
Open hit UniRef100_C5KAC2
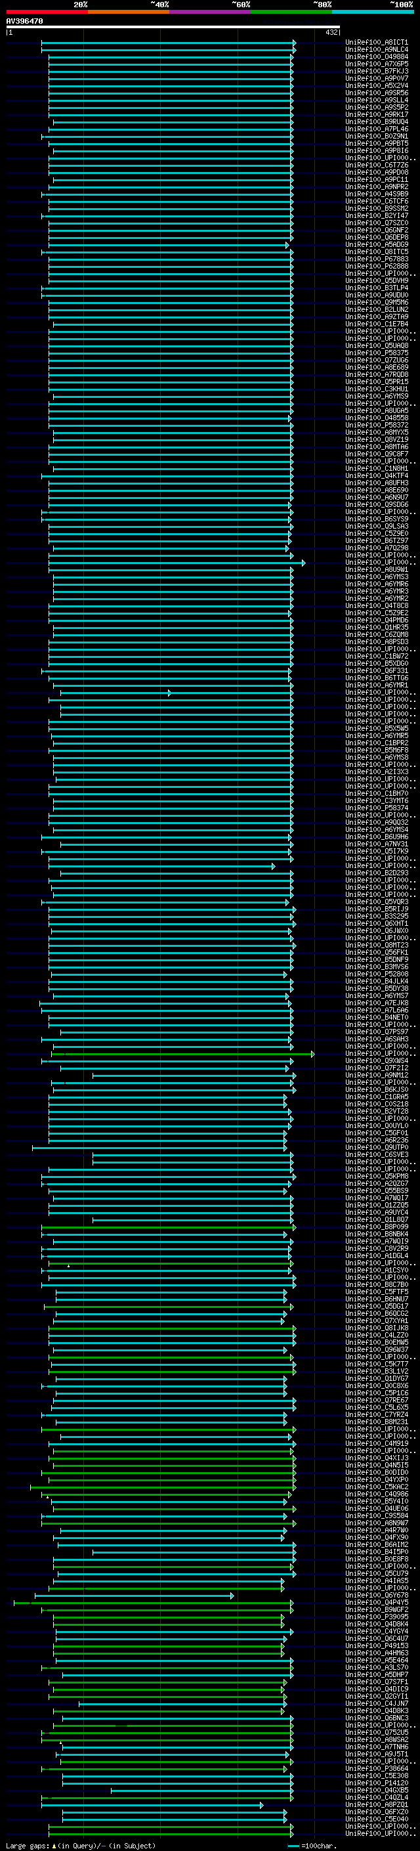[x=377, y=1487]
